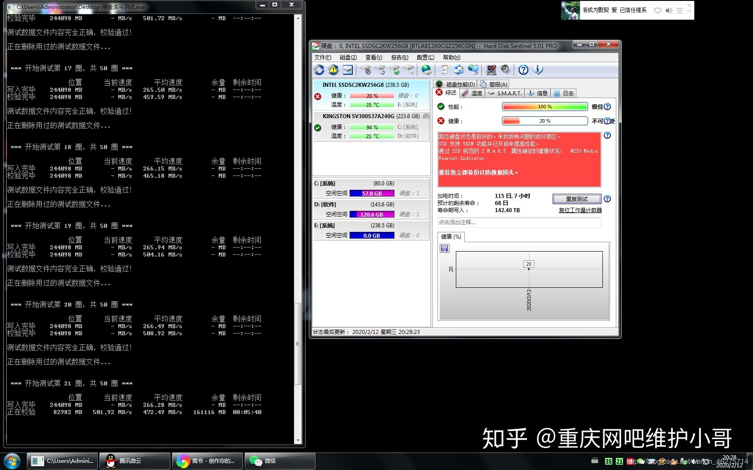Switch to the 磁盘性能(D) tab
753x470 pixels.
(455, 84)
